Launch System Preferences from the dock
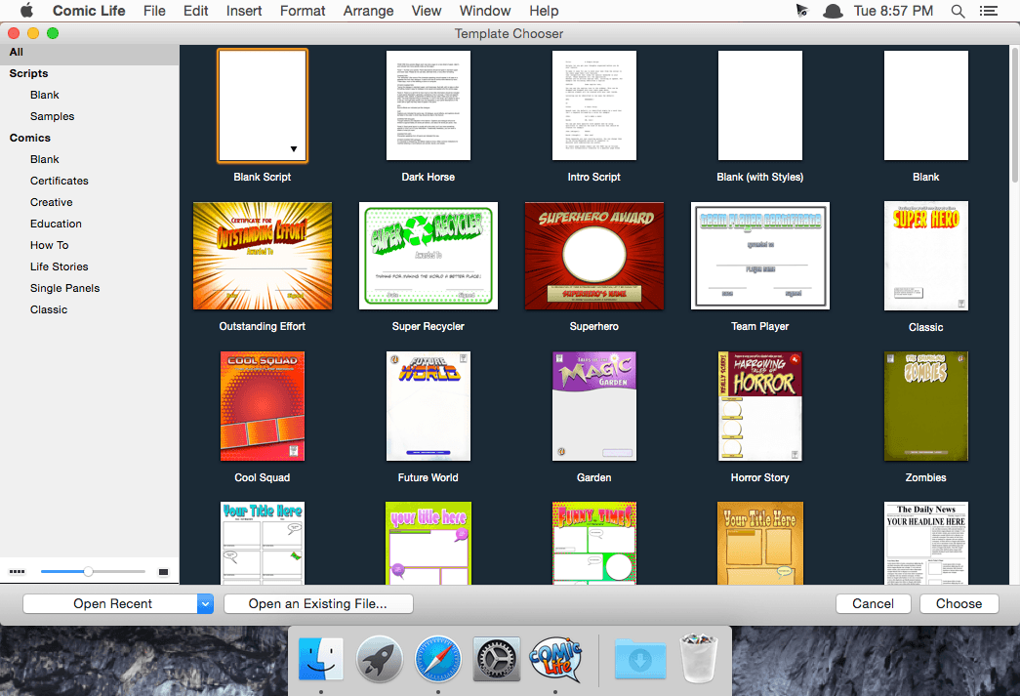The height and width of the screenshot is (696, 1020). (x=497, y=658)
